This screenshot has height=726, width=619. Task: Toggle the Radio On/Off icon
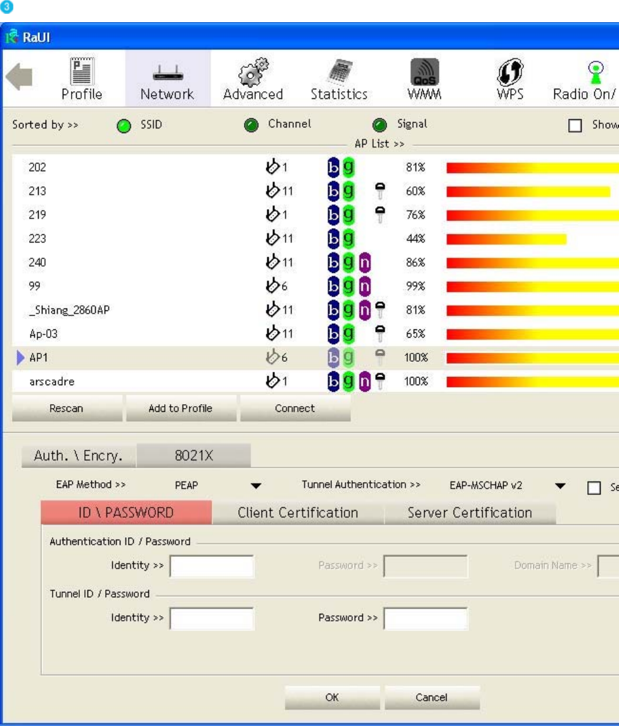596,71
